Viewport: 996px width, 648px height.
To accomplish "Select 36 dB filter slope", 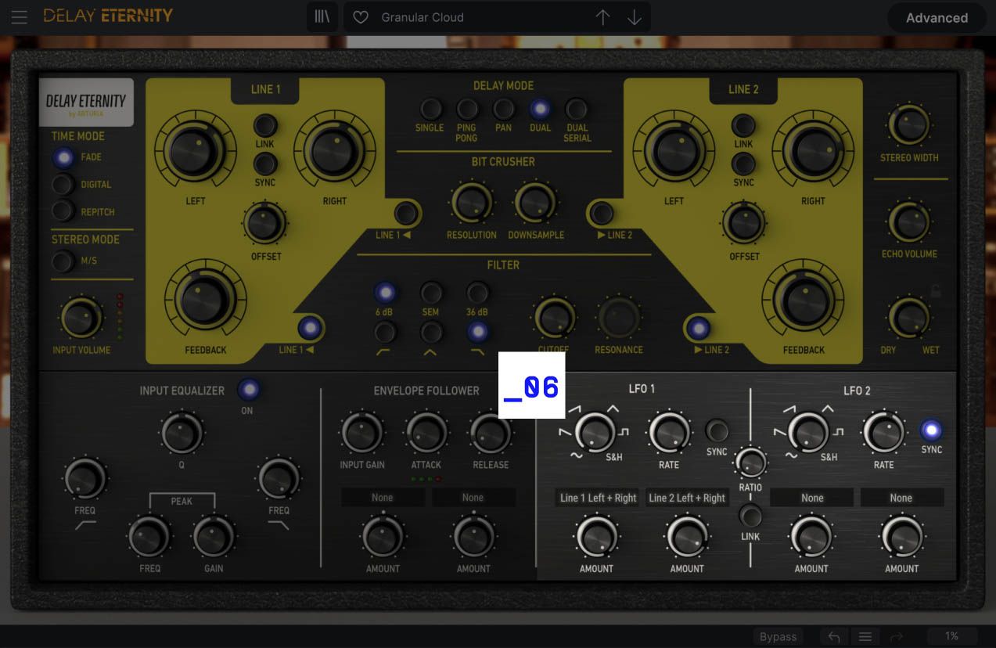I will click(476, 293).
